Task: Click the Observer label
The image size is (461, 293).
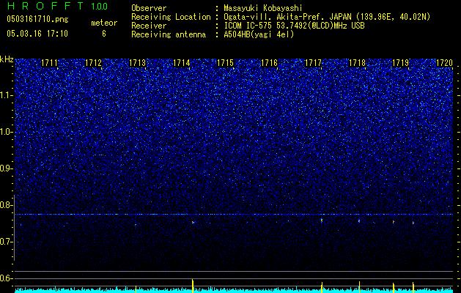Action: tap(149, 8)
